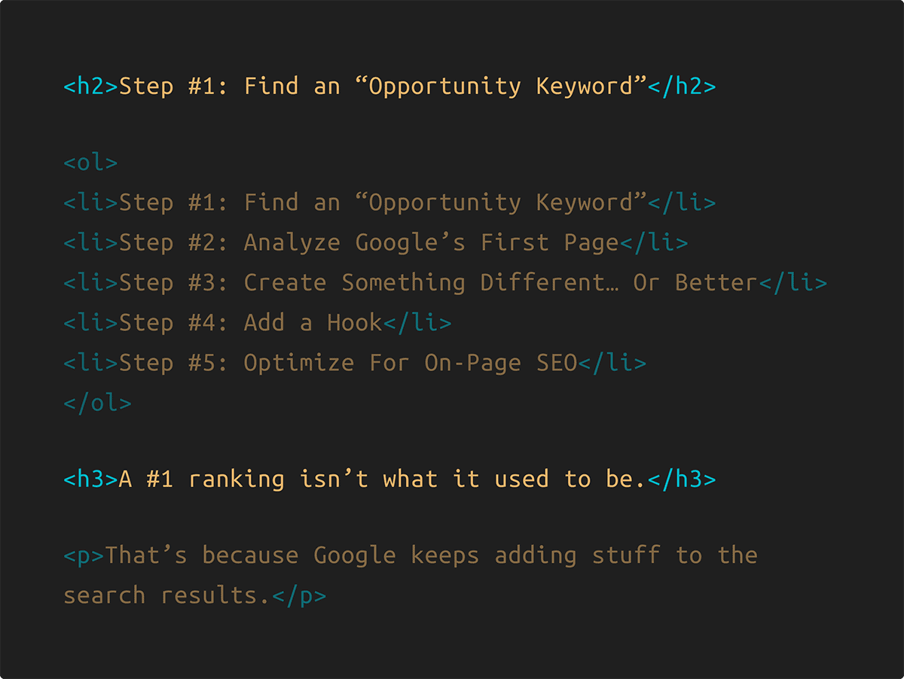Click 'Optimize For On-Page SEO' text
Screen dimensions: 904x679
tap(410, 364)
